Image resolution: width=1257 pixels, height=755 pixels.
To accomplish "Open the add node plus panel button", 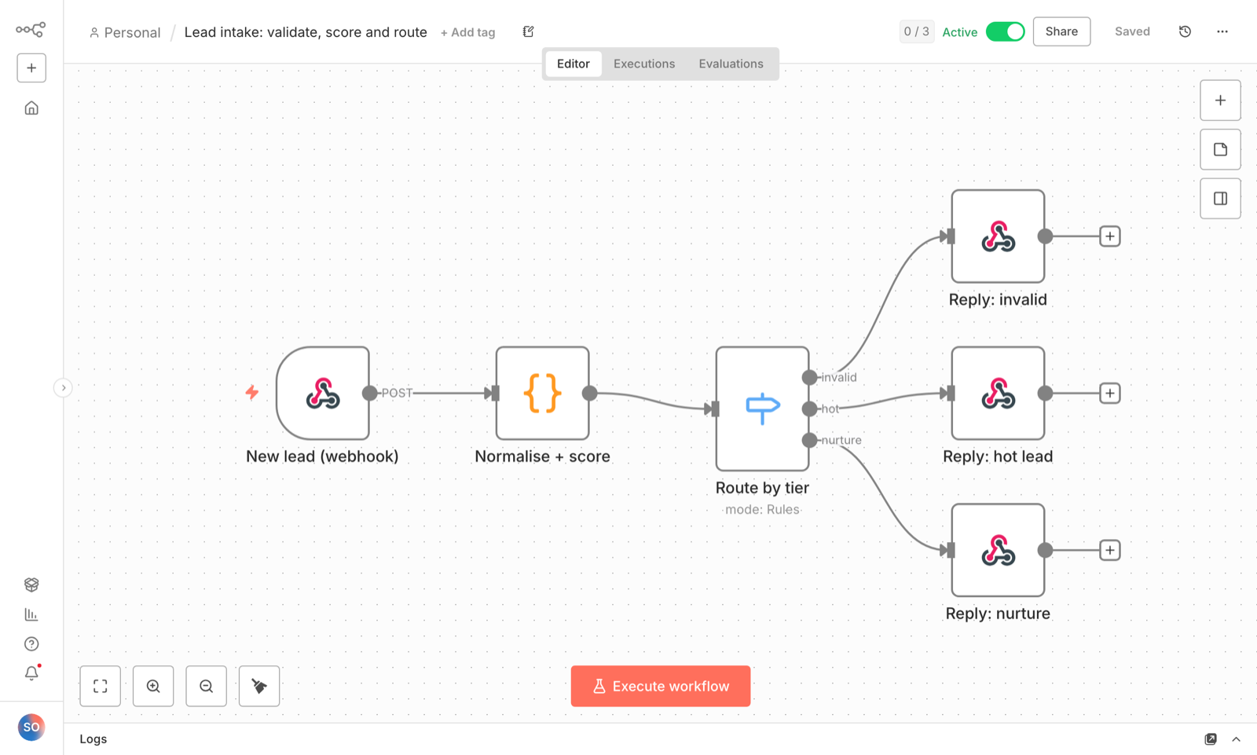I will (x=1220, y=101).
